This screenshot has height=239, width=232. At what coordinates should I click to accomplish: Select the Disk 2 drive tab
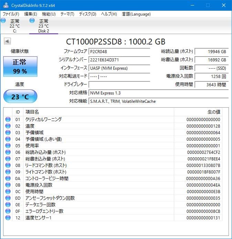44,26
